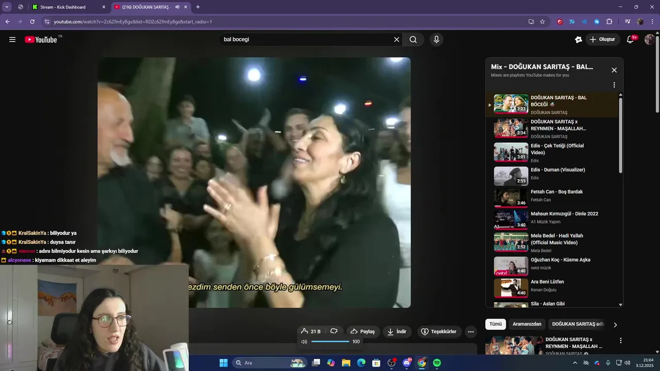The width and height of the screenshot is (660, 371).
Task: View site information icon in address bar
Action: (x=47, y=22)
